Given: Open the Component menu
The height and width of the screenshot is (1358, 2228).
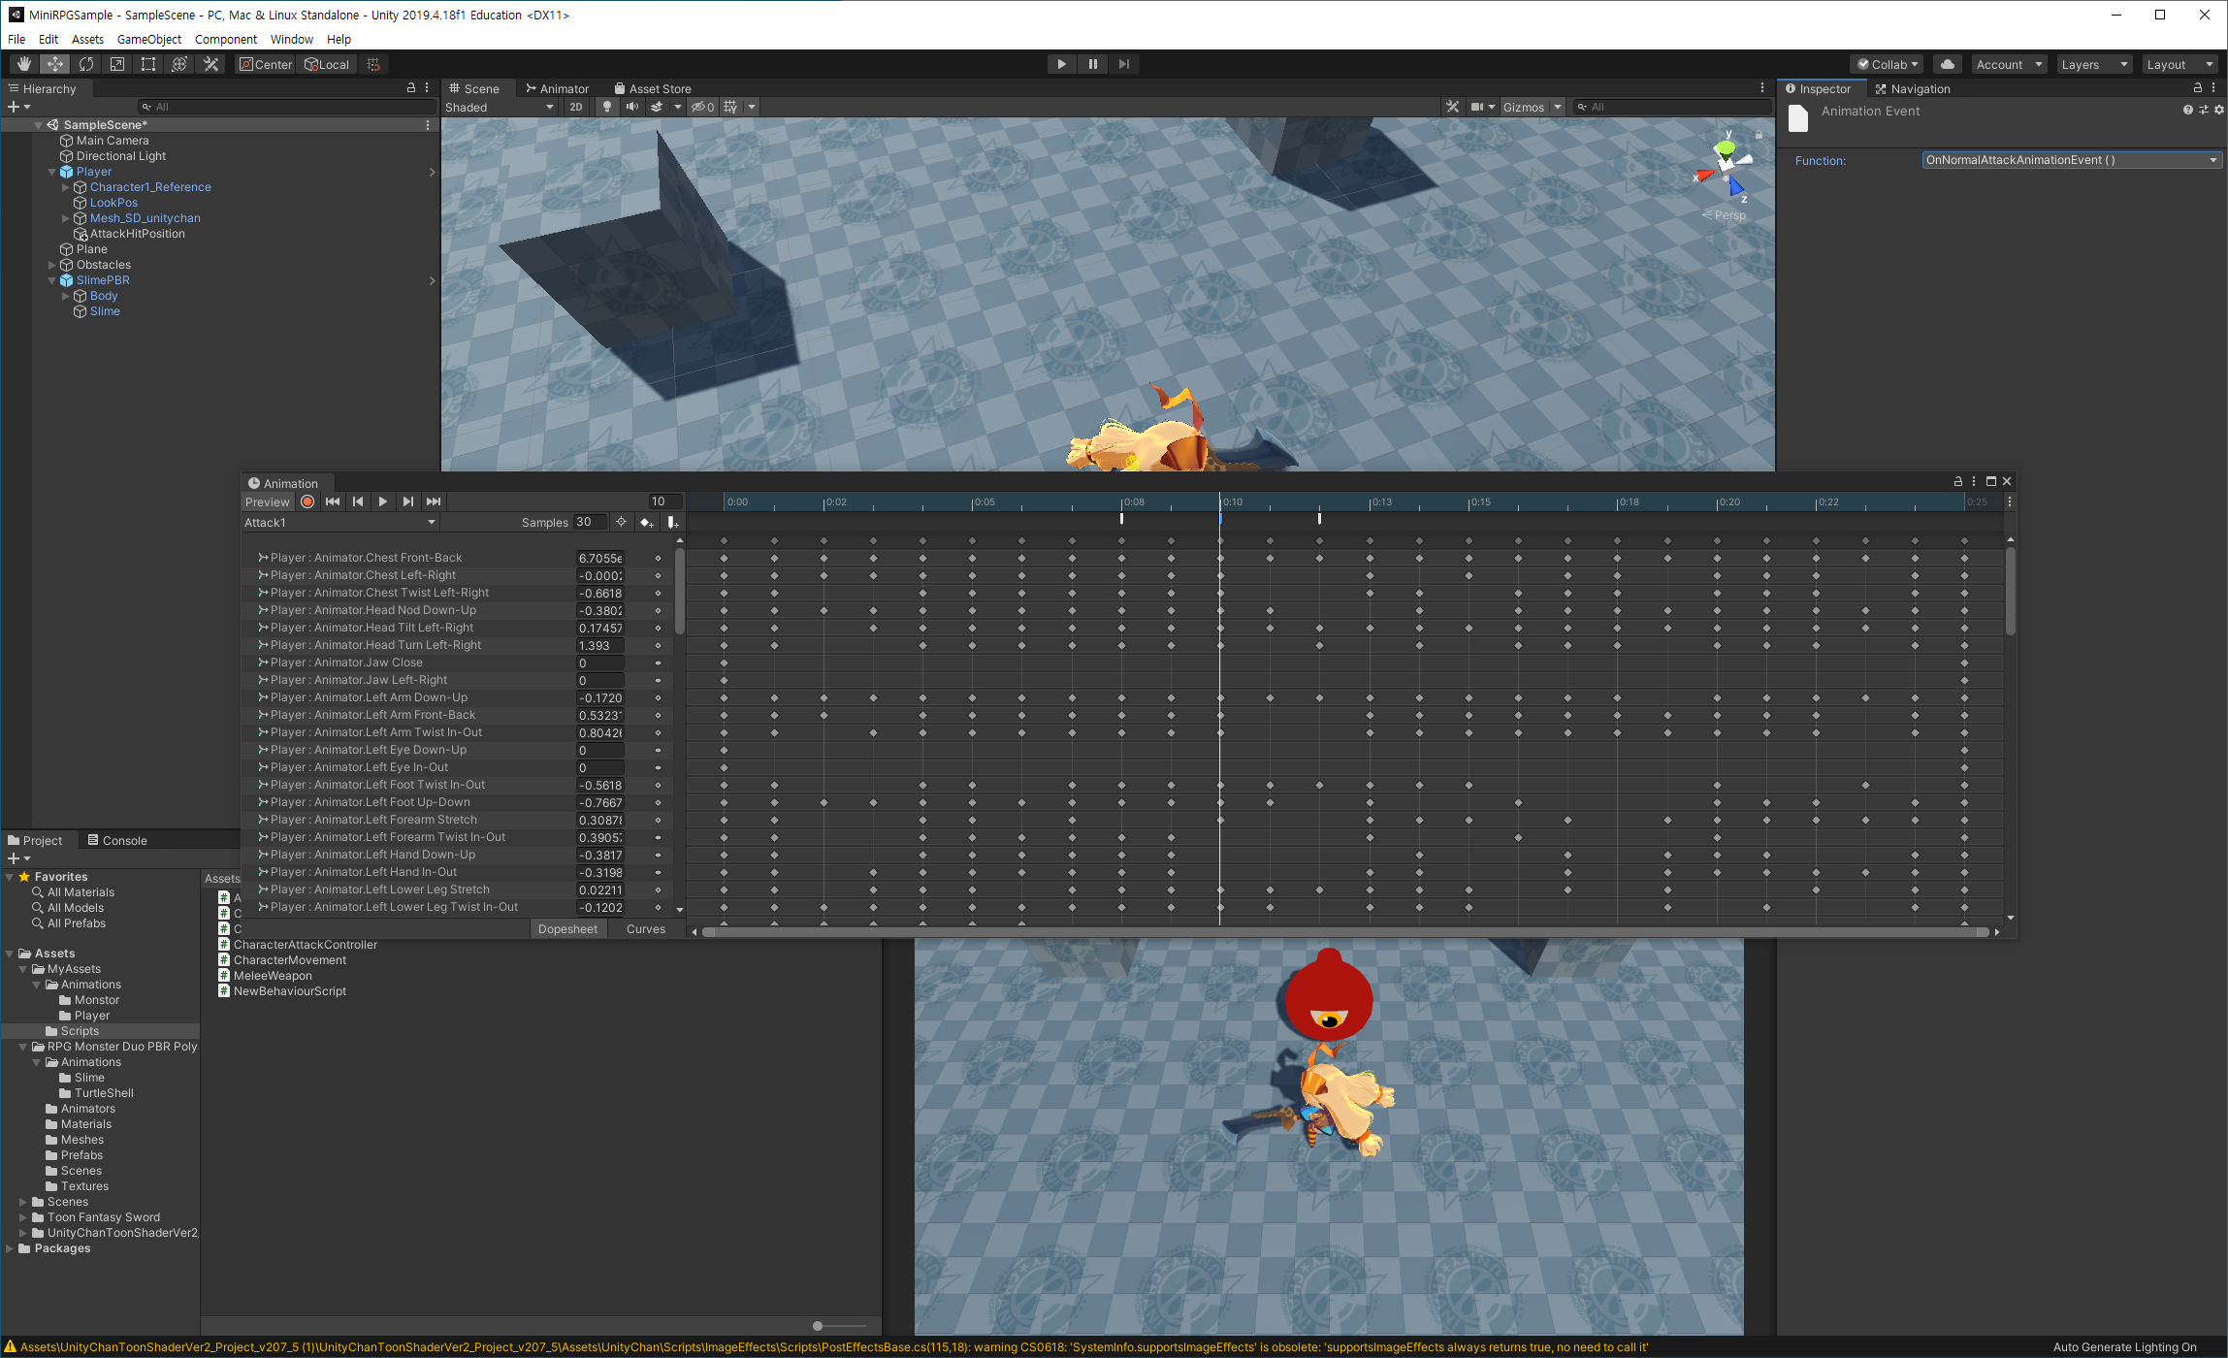Looking at the screenshot, I should [x=226, y=39].
